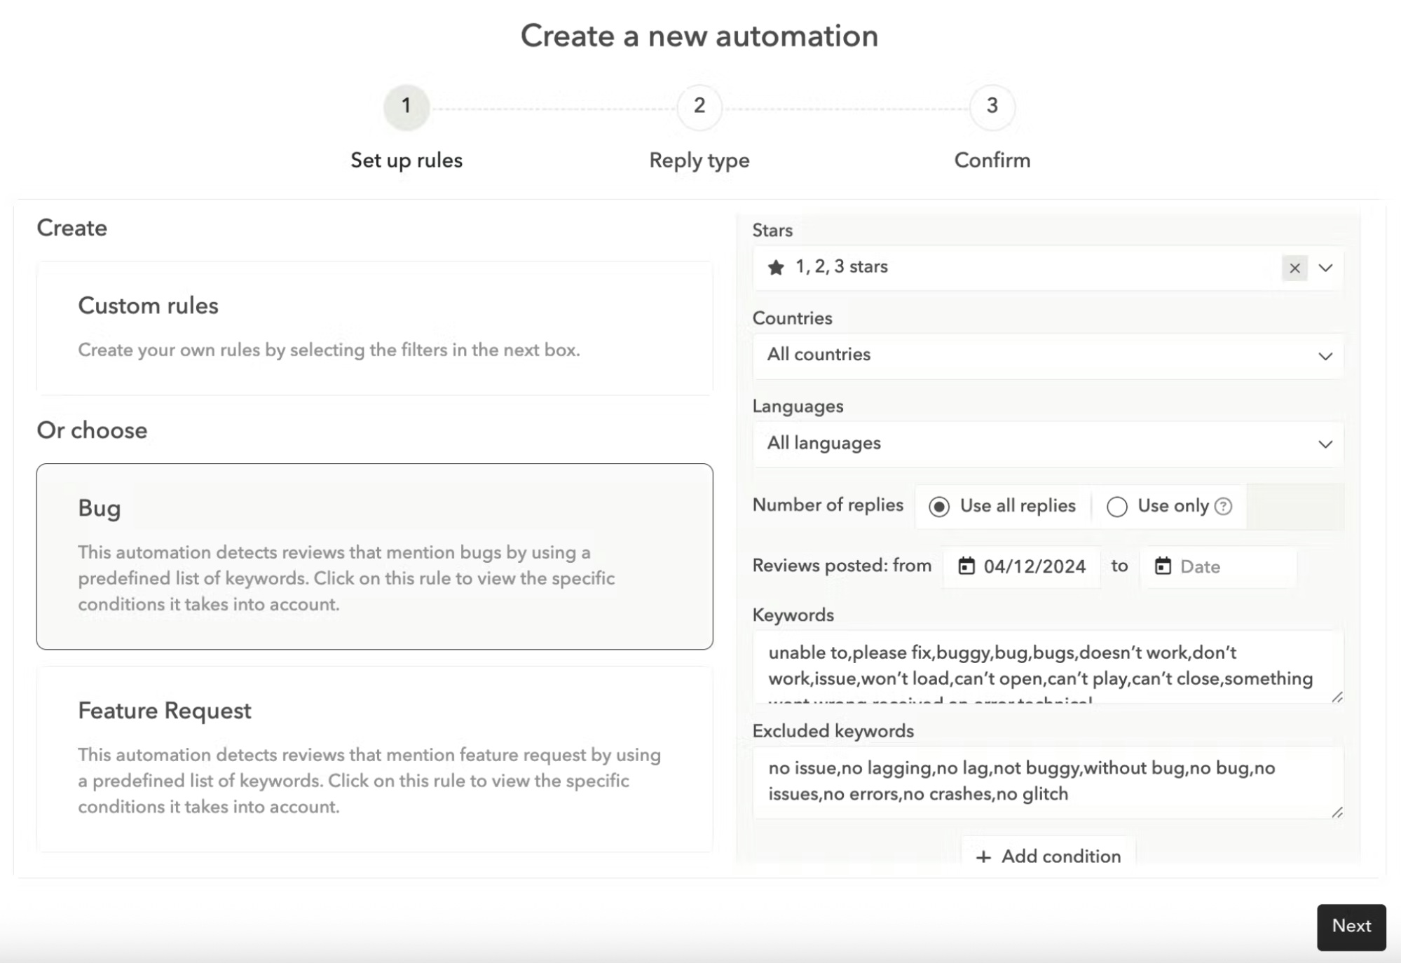Select the Use all replies radio button
1401x963 pixels.
click(939, 505)
